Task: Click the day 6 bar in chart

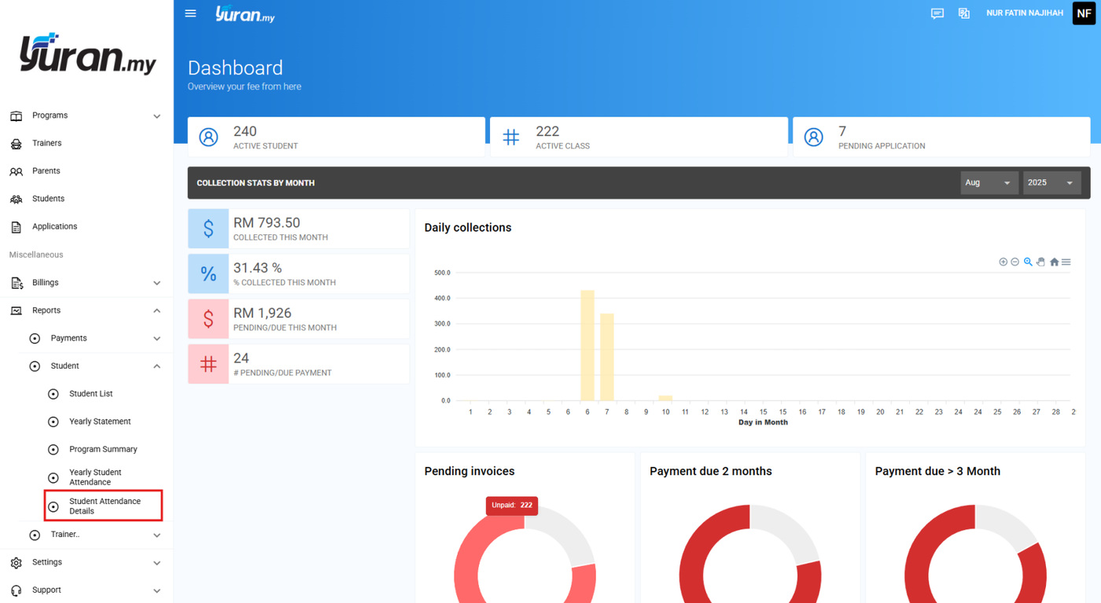Action: (x=587, y=346)
